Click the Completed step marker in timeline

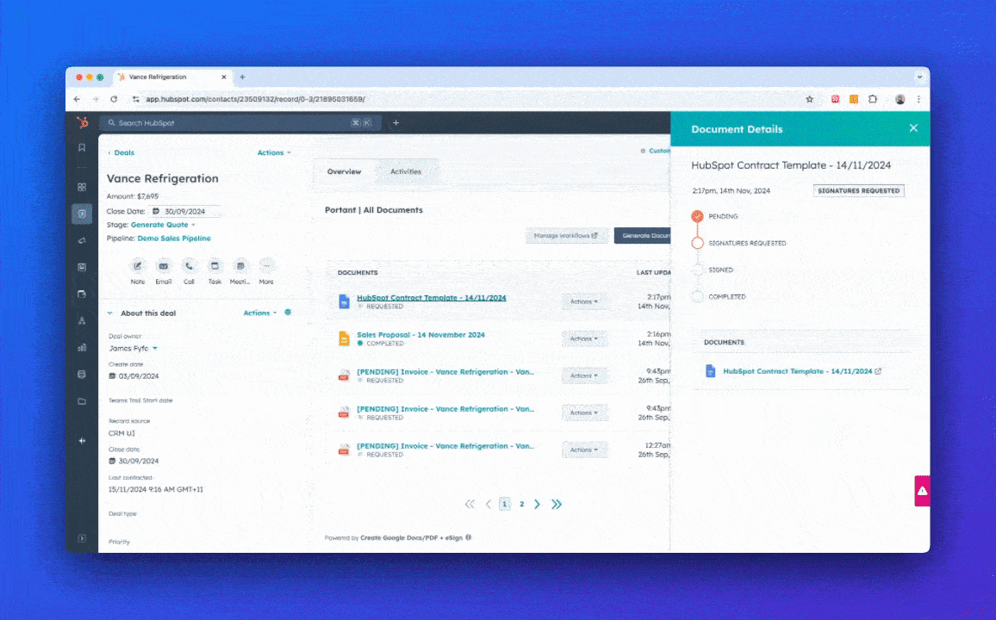point(697,296)
